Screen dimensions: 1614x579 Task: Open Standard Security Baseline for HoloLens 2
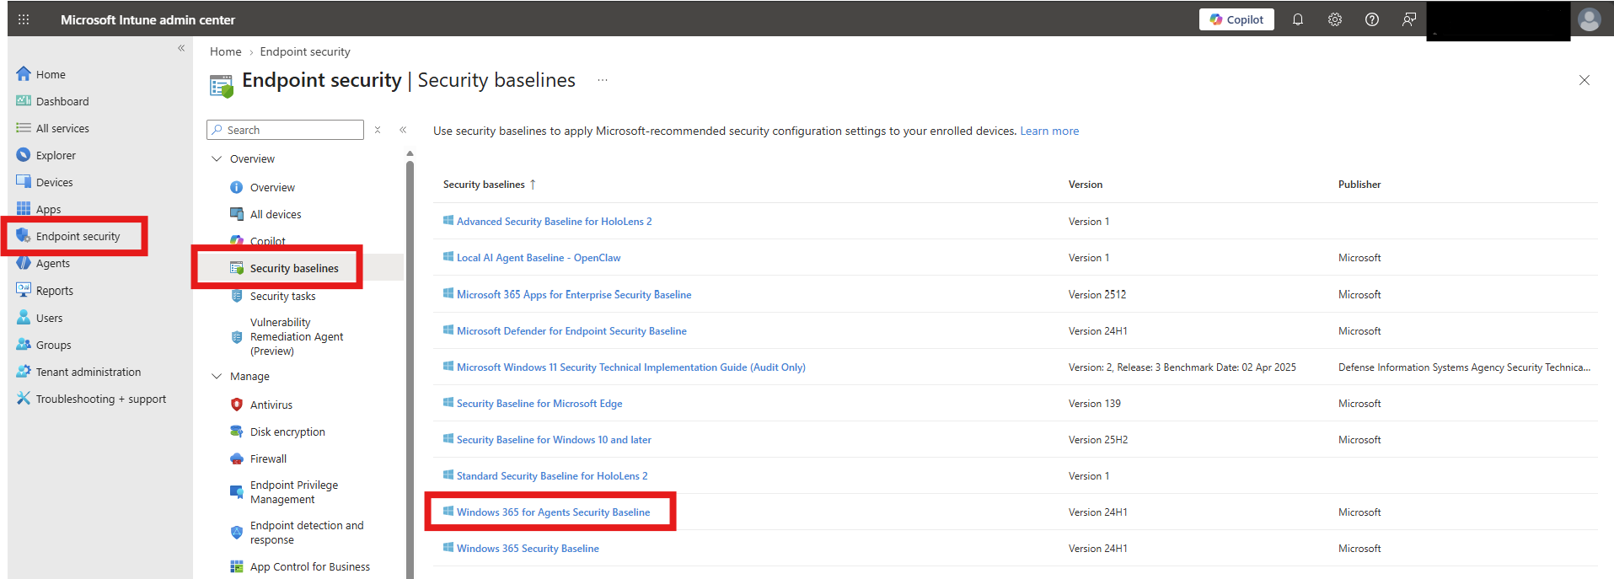tap(552, 476)
